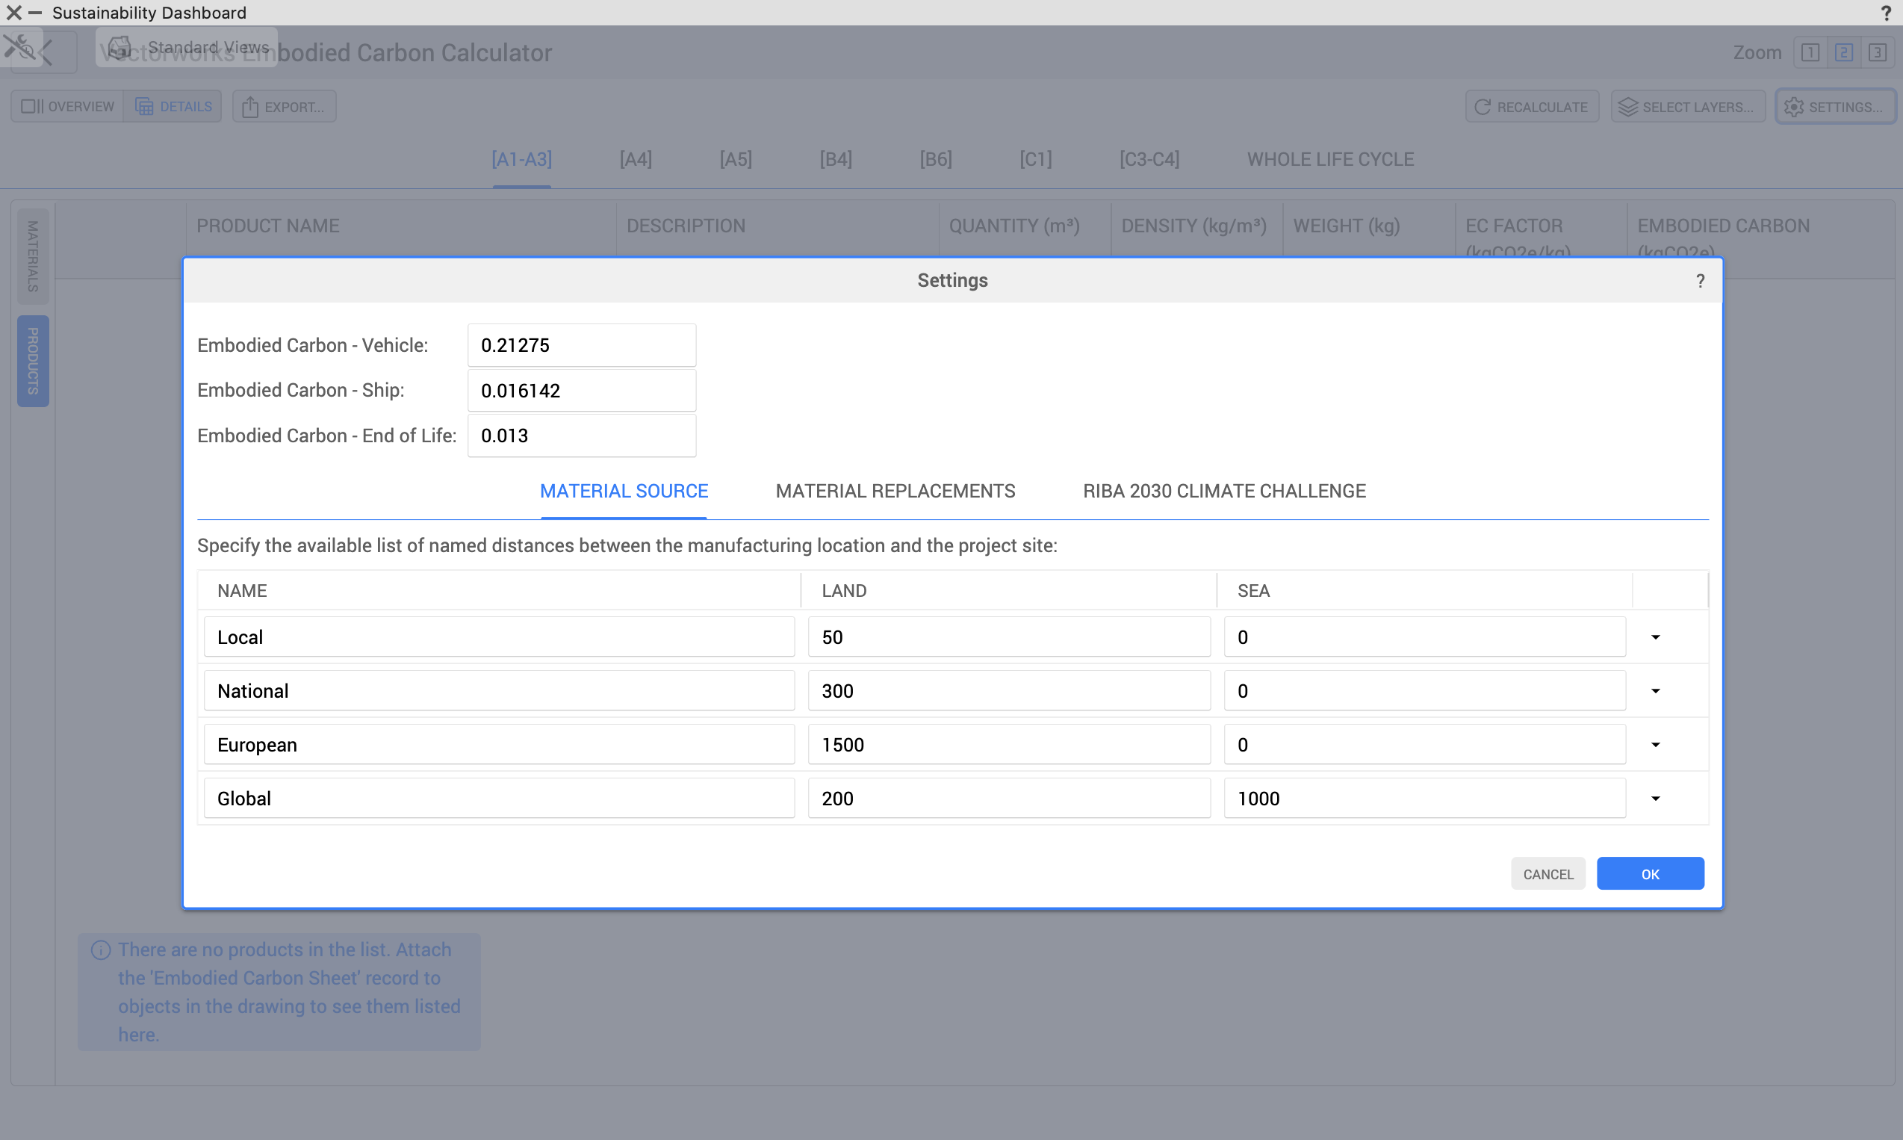Switch to Overview view toggle
The height and width of the screenshot is (1140, 1903).
[67, 107]
